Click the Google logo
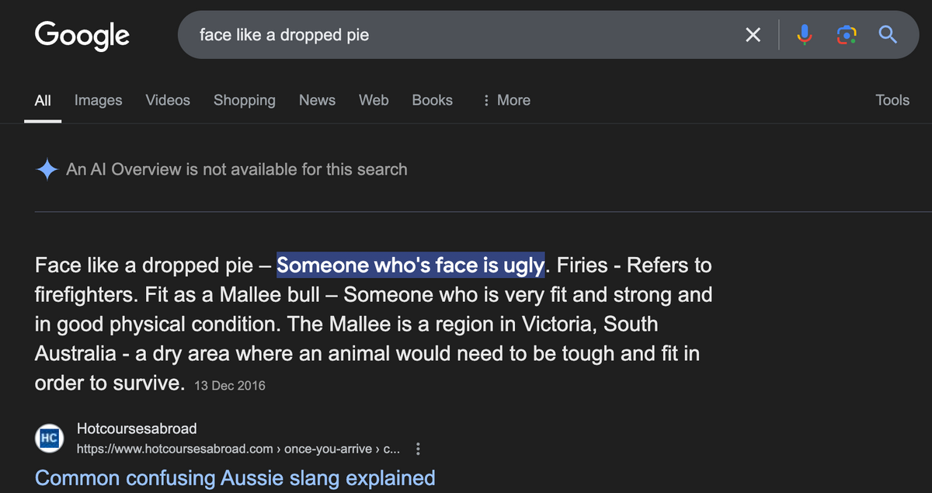The height and width of the screenshot is (493, 932). [x=82, y=35]
